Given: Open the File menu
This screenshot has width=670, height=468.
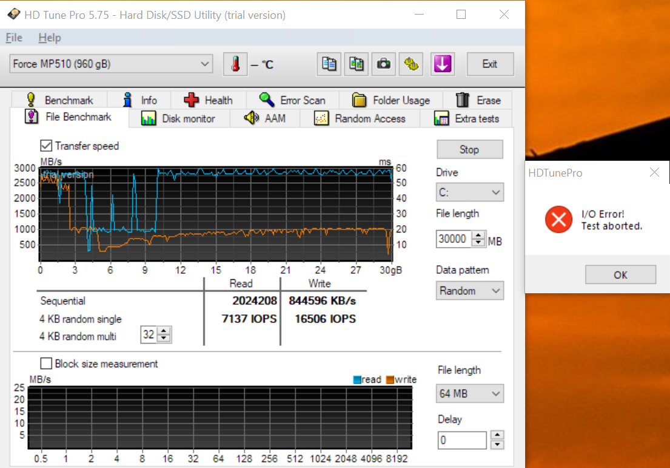Looking at the screenshot, I should [x=14, y=38].
